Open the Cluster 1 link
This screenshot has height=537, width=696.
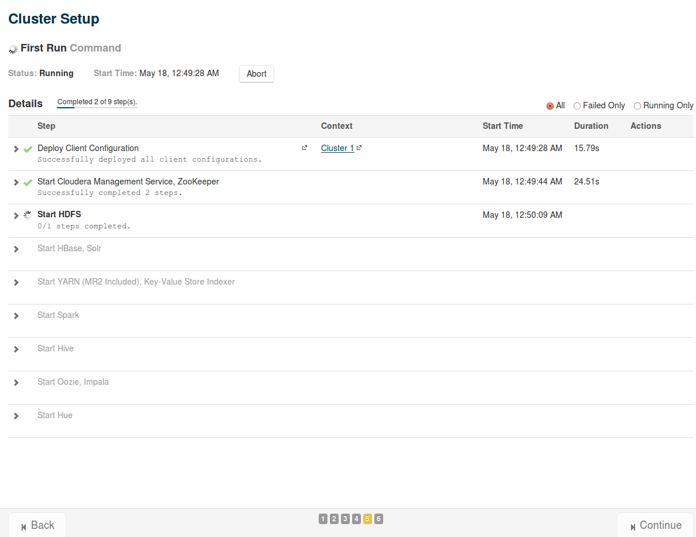337,148
